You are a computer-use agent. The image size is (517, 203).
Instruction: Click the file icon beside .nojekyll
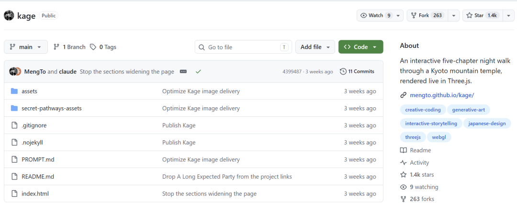(14, 143)
